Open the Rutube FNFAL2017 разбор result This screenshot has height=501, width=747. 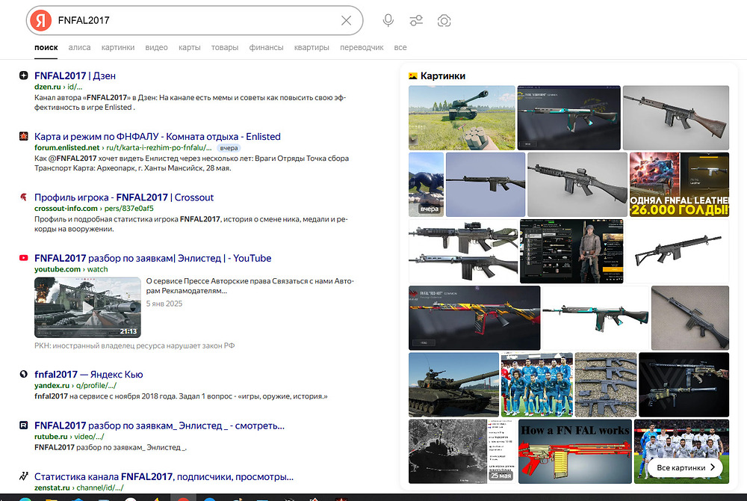[159, 425]
